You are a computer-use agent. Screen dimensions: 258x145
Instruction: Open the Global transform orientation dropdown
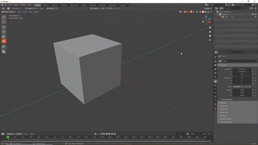point(95,8)
